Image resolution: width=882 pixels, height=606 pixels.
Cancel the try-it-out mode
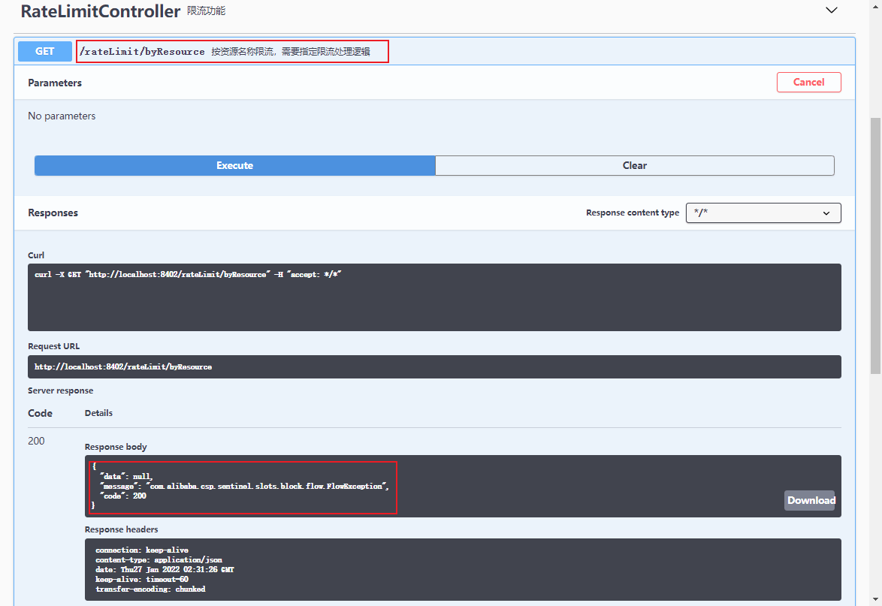click(x=808, y=82)
